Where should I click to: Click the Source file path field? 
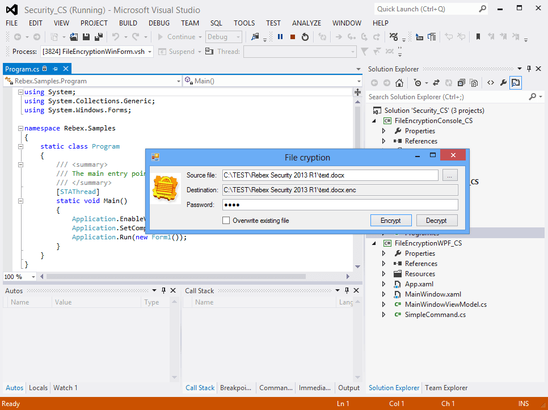(330, 175)
